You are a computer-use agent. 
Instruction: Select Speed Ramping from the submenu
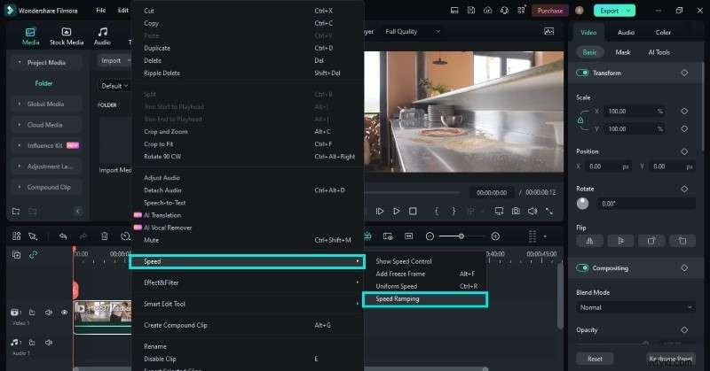pos(425,299)
